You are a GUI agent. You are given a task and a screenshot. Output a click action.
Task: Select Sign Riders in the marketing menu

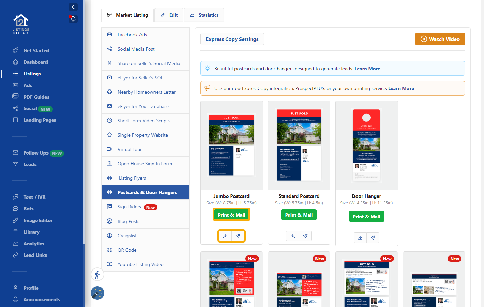[129, 207]
